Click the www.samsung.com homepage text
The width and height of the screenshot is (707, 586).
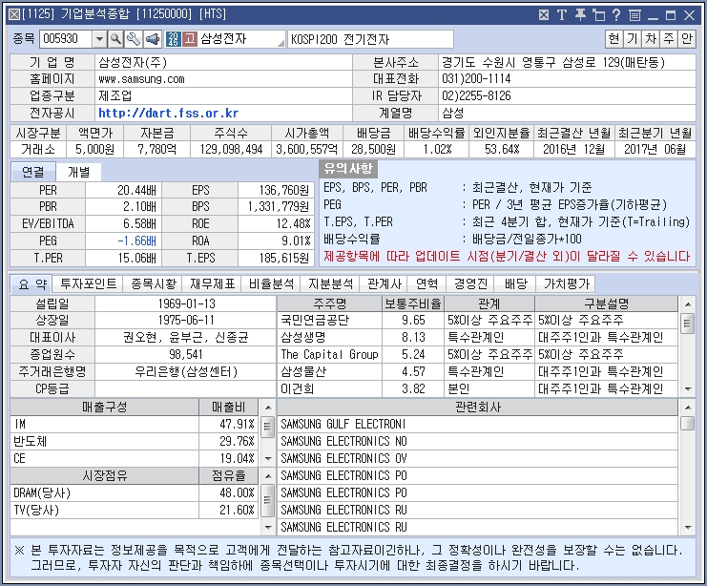click(x=141, y=79)
